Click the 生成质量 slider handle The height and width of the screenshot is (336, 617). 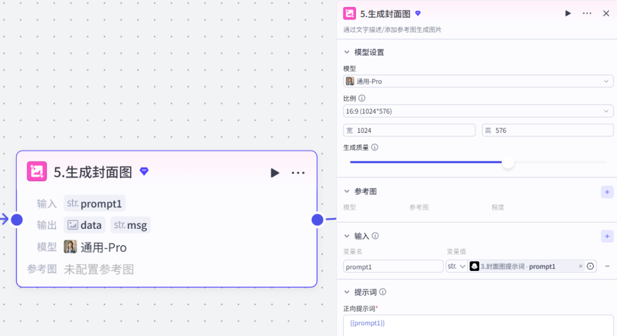[508, 162]
